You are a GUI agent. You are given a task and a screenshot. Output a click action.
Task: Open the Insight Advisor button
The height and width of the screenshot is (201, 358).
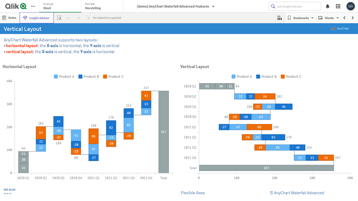pos(37,18)
